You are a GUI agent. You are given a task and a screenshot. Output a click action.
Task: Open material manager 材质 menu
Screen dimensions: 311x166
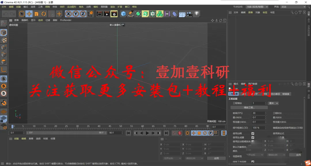tap(45, 139)
